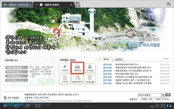The width and height of the screenshot is (174, 109).
Task: Open the 태종대안내지도 map search icon
Action: [77, 79]
